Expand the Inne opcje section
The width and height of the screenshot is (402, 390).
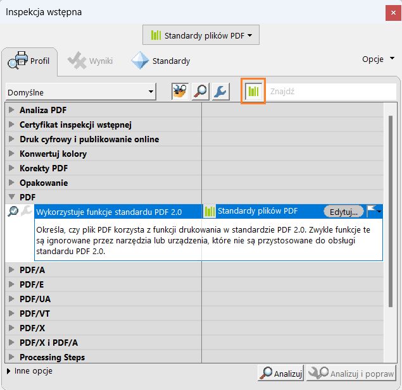pyautogui.click(x=8, y=371)
